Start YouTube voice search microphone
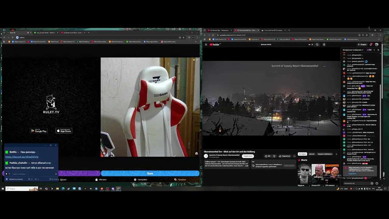 pos(324,44)
